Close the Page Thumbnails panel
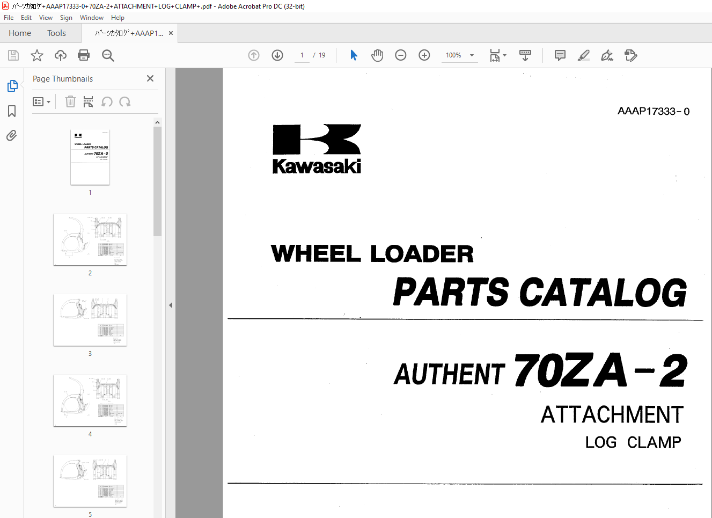This screenshot has height=518, width=712. click(150, 78)
